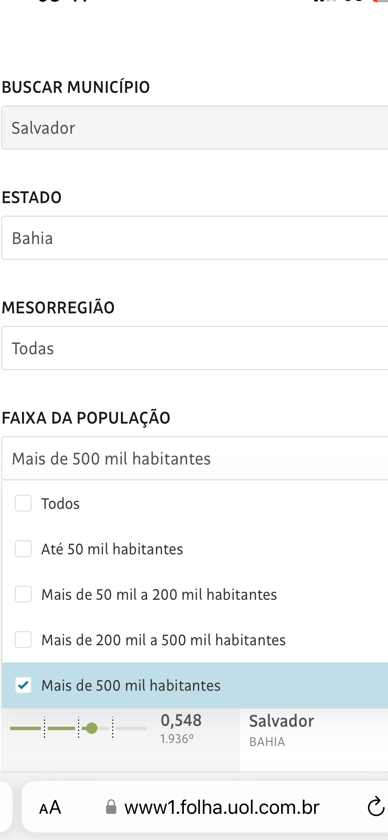The height and width of the screenshot is (840, 388).
Task: Choose 'Mais de 200 mil a 500 mil habitantes' option
Action: (163, 640)
